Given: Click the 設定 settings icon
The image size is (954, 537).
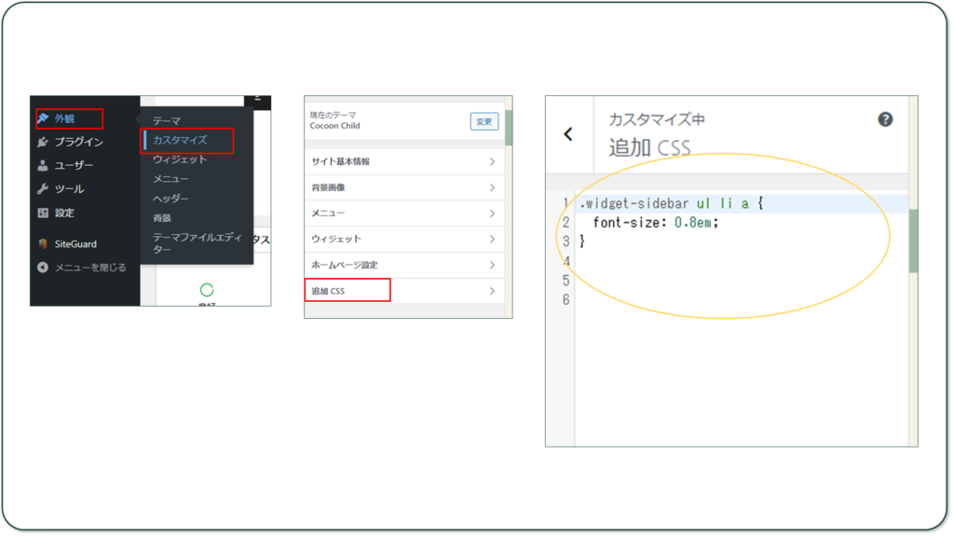Looking at the screenshot, I should coord(43,213).
